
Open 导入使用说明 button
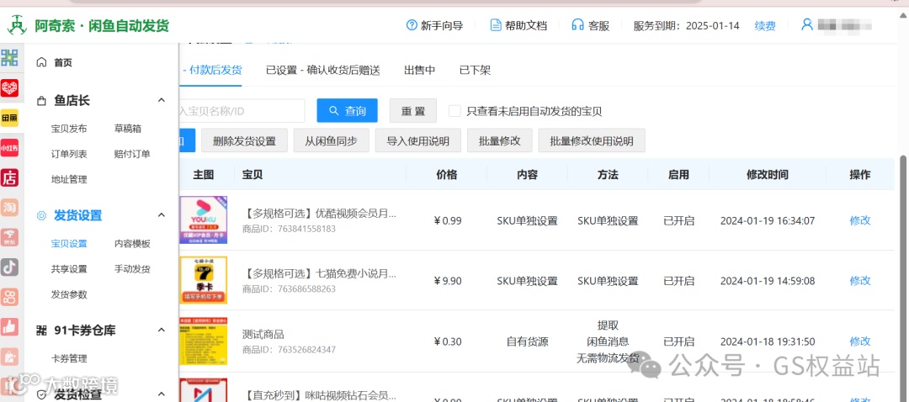(418, 140)
